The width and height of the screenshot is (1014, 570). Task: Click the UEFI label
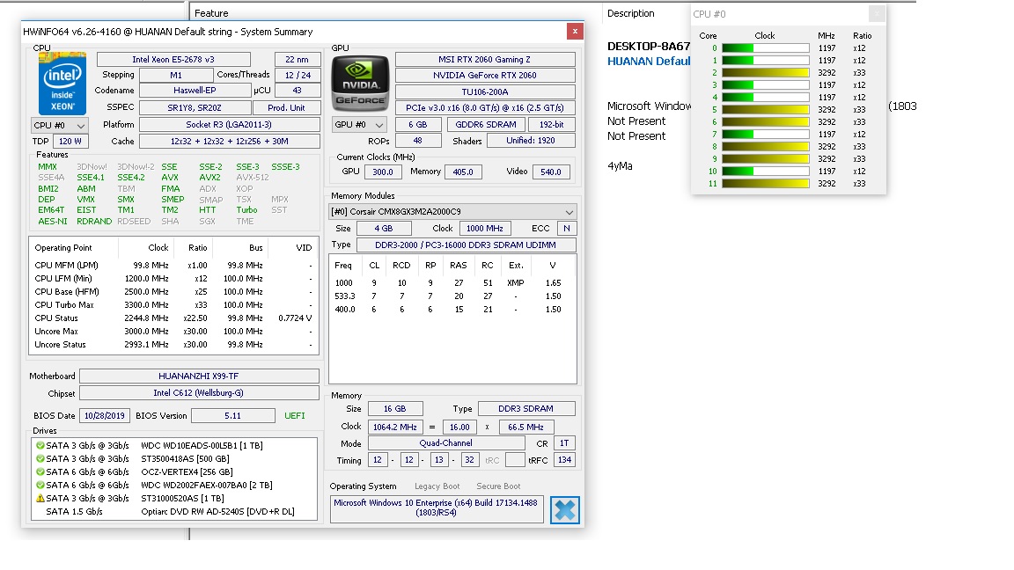coord(295,415)
